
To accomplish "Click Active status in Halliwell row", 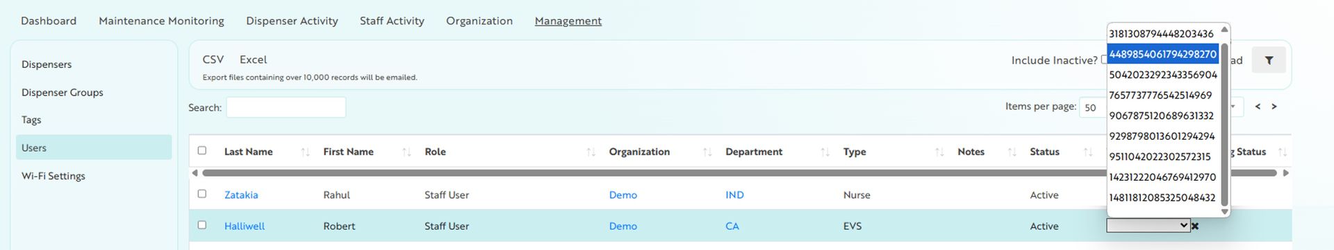I will (x=1044, y=226).
